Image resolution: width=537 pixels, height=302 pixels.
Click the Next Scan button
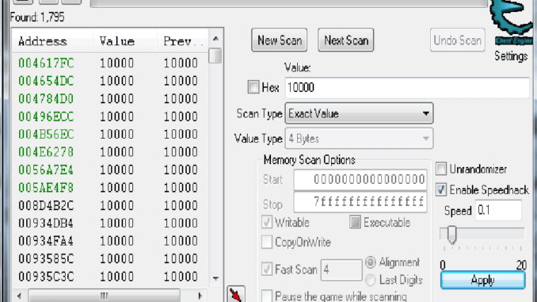coord(346,40)
